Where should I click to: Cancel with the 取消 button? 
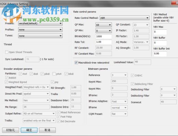[47, 130]
